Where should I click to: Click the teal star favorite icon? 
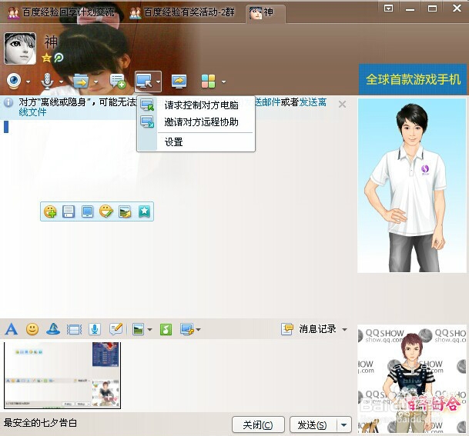click(144, 211)
